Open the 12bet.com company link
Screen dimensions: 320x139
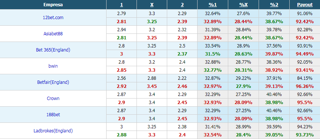(53, 17)
